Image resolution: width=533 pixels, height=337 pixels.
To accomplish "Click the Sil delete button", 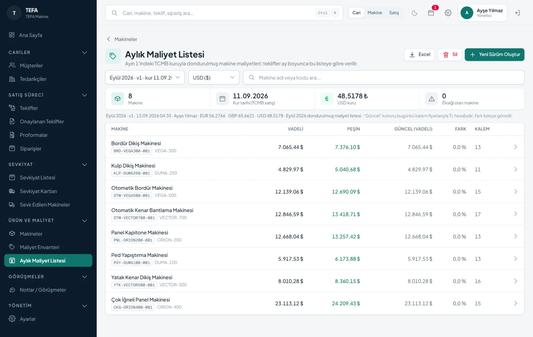I will (450, 55).
